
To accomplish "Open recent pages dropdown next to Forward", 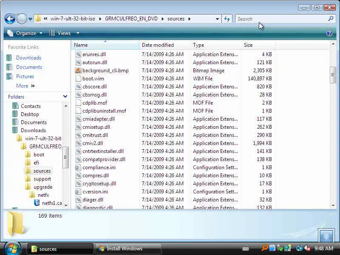I will [x=30, y=19].
